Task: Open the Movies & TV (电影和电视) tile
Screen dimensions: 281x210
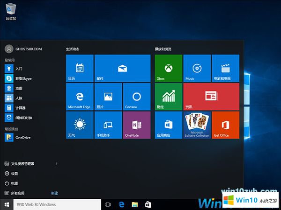Action: tap(225, 68)
